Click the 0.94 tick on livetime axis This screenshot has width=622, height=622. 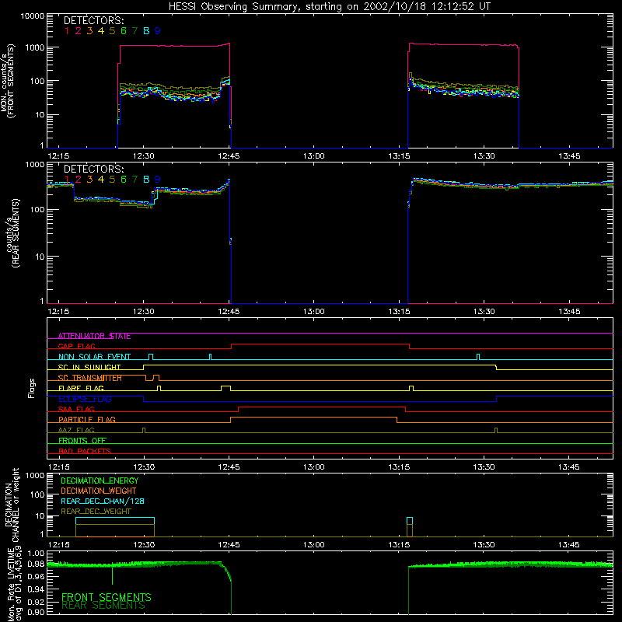click(36, 589)
